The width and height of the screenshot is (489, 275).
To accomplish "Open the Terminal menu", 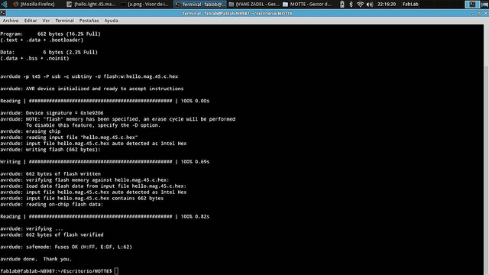I will (64, 21).
